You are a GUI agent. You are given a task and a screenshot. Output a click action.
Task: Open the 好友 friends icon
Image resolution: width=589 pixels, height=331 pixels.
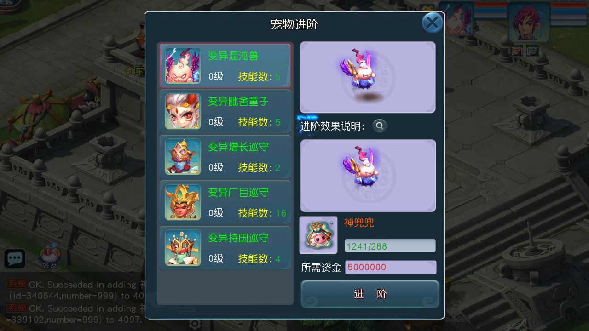pos(49,257)
